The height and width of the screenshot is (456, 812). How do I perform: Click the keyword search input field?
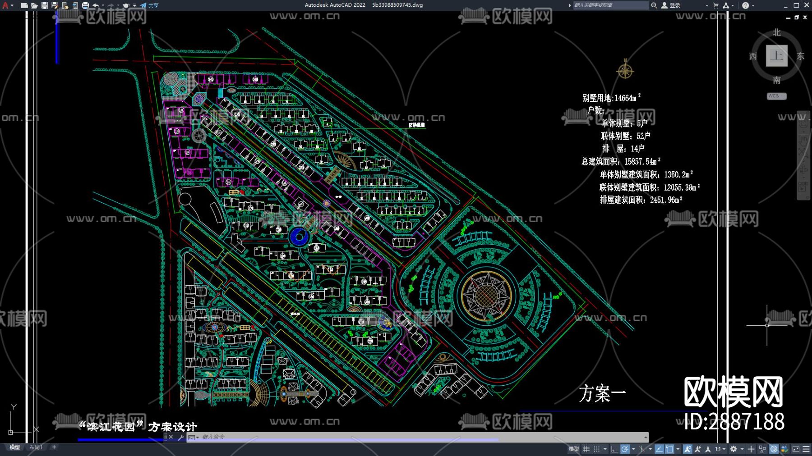click(611, 5)
